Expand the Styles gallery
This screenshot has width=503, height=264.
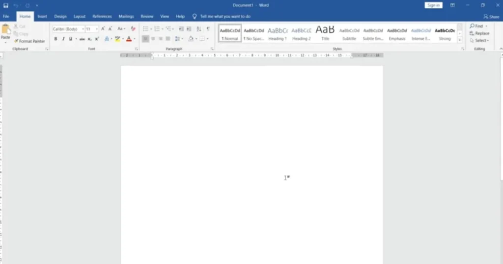(460, 40)
